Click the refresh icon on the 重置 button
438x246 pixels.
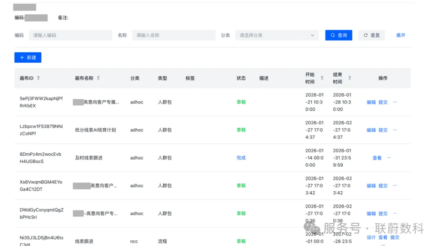tap(366, 35)
